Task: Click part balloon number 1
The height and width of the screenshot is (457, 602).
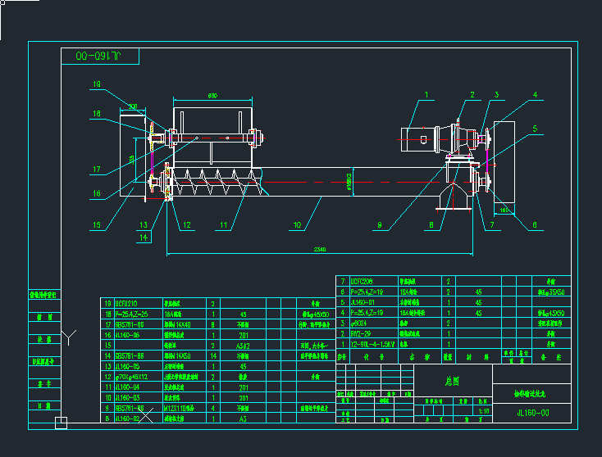Action: click(x=426, y=95)
